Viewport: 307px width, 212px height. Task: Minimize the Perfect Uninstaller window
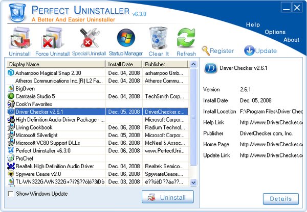tap(286, 8)
